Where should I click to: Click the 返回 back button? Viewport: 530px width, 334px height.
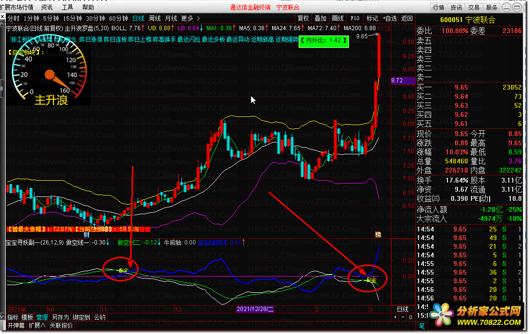pyautogui.click(x=407, y=18)
